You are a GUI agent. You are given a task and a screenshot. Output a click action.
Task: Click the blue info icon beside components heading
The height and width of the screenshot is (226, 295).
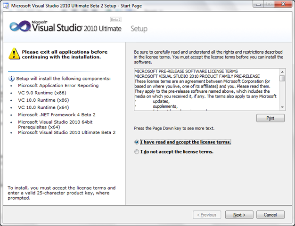(x=11, y=79)
